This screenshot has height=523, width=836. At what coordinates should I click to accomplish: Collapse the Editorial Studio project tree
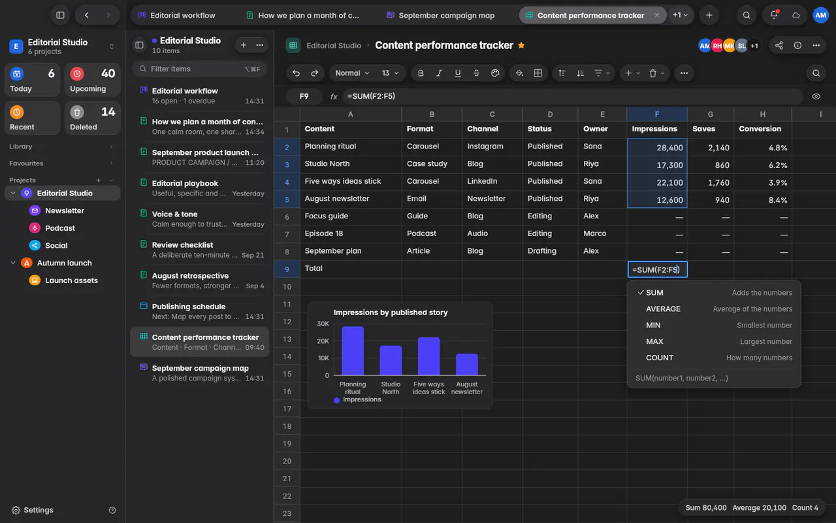pyautogui.click(x=13, y=194)
